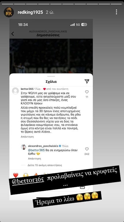The width and height of the screenshot is (124, 222).
Task: Open bettor365 grey profile avatar
Action: [x=15, y=91]
